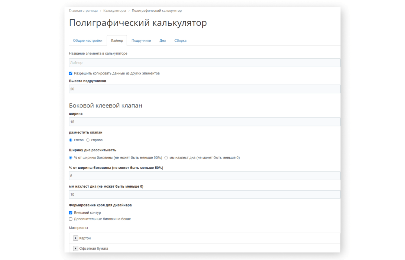Select the слева radio option
405x260 pixels.
click(71, 140)
